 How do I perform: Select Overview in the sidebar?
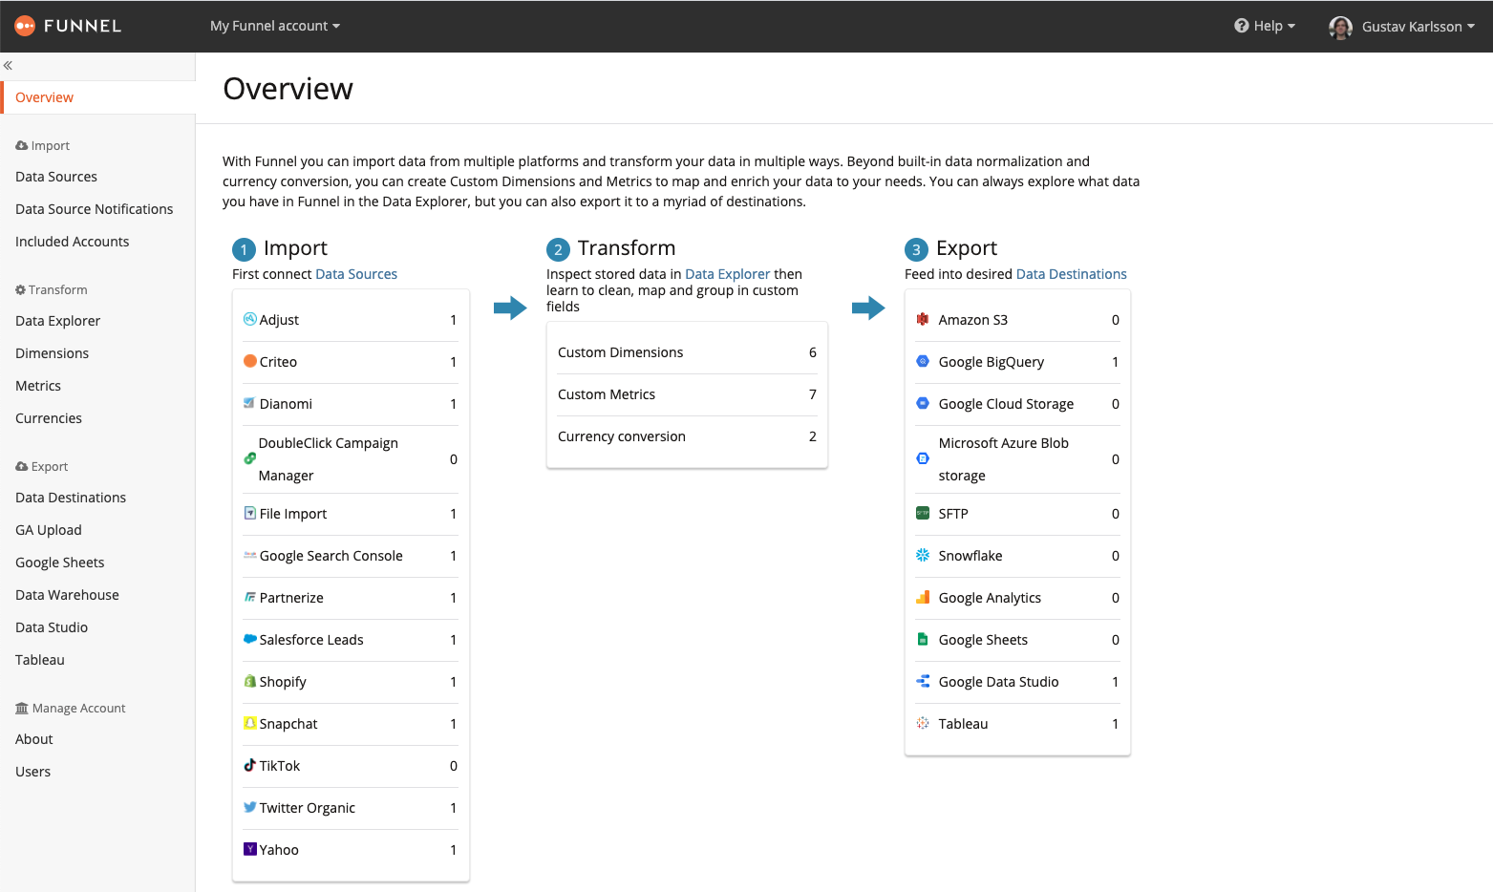[97, 97]
